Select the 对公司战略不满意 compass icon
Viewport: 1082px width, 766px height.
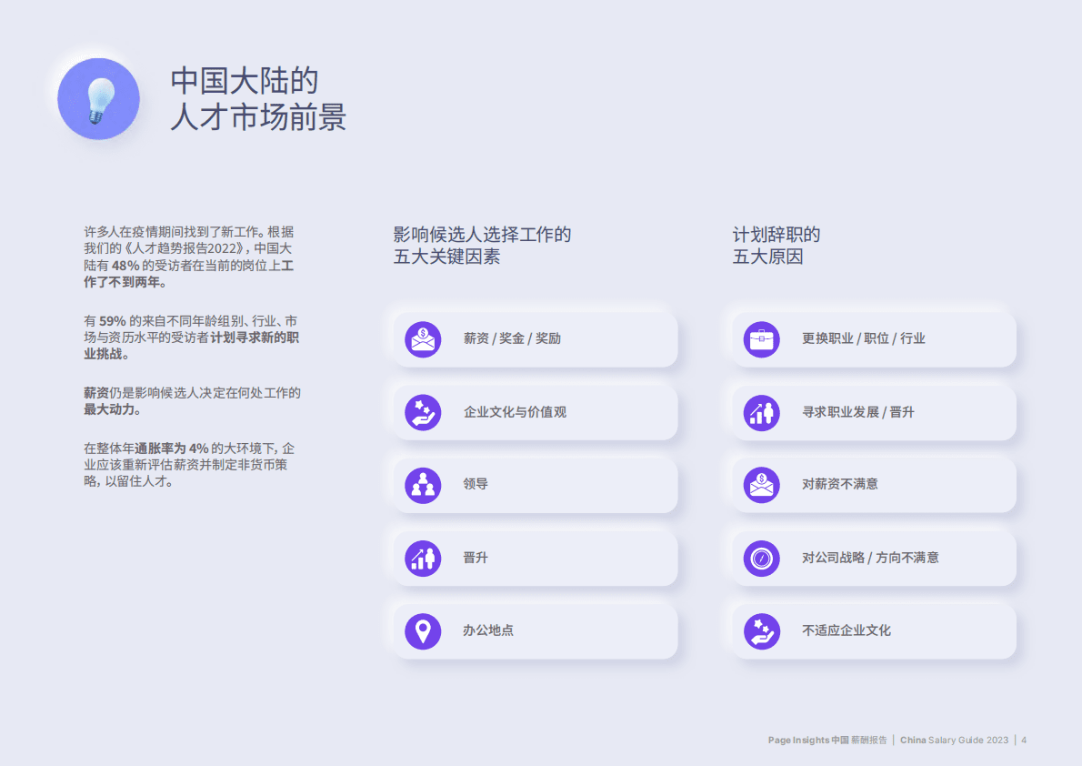tap(760, 558)
